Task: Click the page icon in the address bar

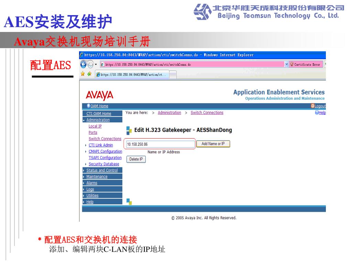Action: 102,64
